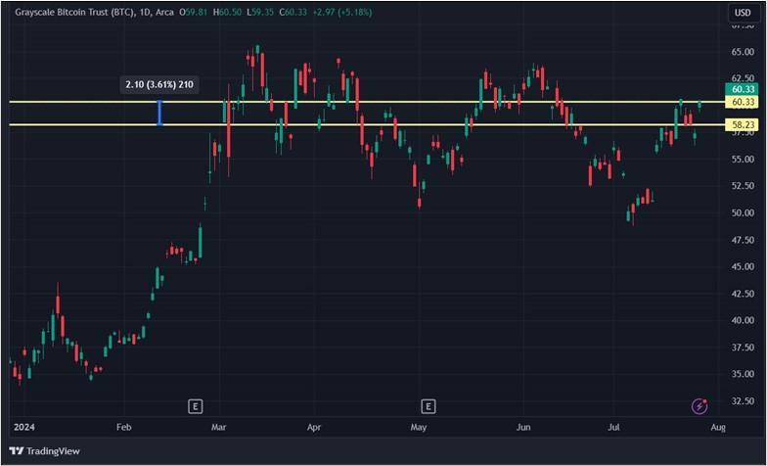767x466 pixels.
Task: Click the C60.33 close value in header
Action: tap(293, 12)
